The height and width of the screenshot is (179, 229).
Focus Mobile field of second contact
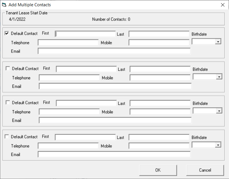pyautogui.click(x=160, y=78)
